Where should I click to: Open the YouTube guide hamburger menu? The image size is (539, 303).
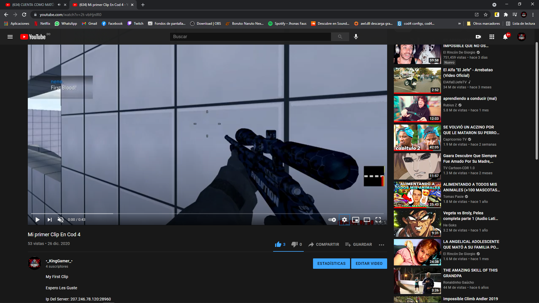[x=10, y=37]
